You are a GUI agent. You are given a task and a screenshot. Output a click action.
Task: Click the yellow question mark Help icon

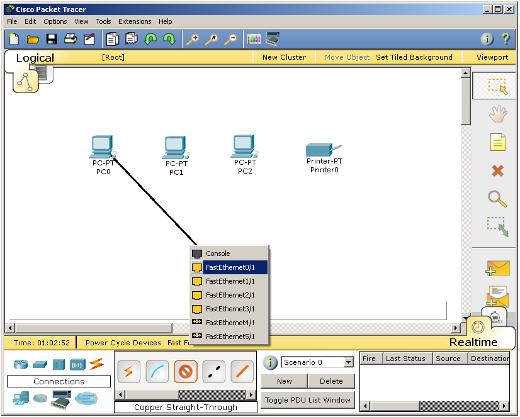506,39
